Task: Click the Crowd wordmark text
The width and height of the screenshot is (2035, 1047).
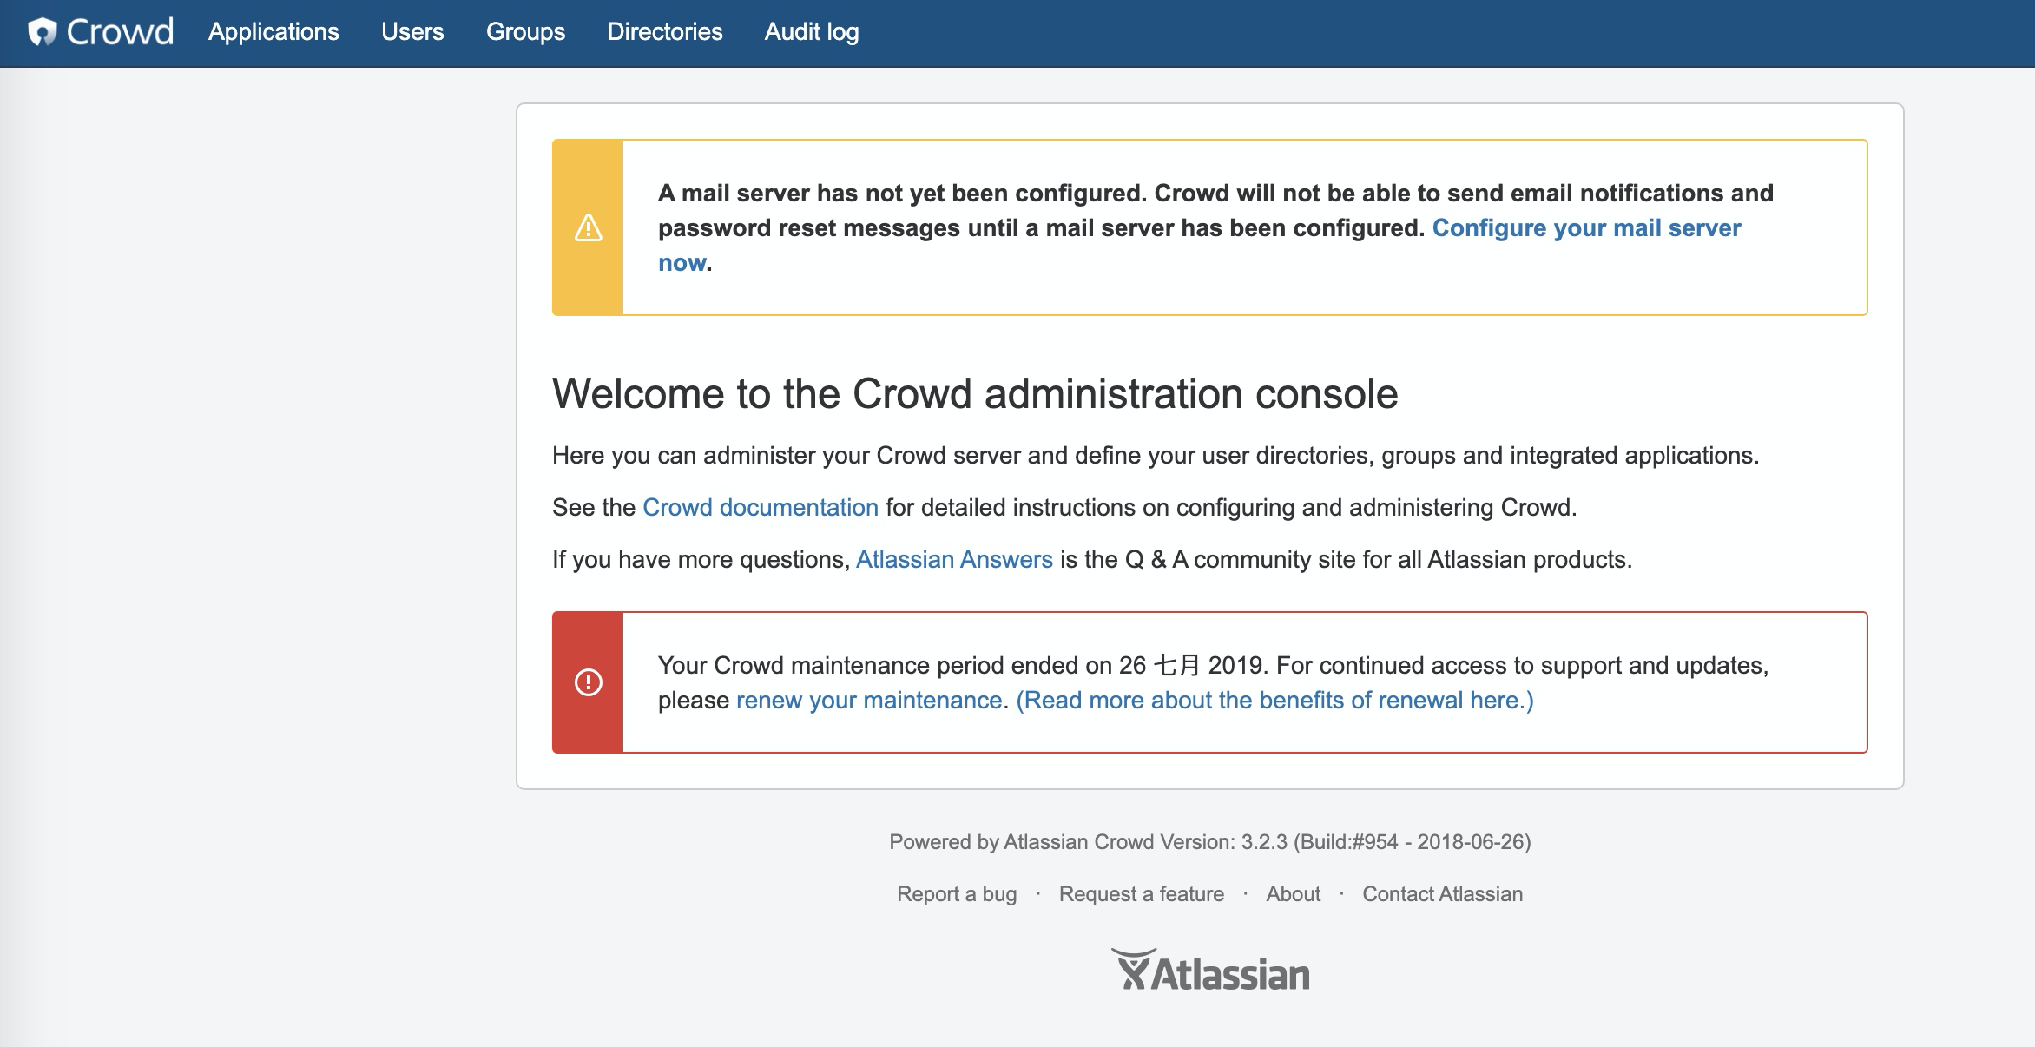Action: [119, 32]
